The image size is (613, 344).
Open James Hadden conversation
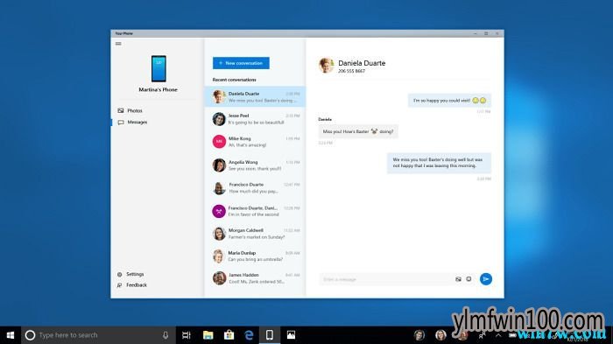[x=256, y=278]
